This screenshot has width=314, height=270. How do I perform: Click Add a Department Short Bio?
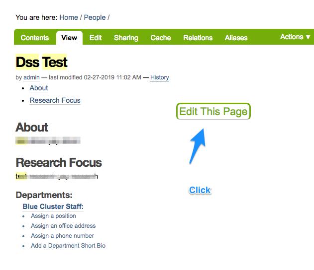68,246
